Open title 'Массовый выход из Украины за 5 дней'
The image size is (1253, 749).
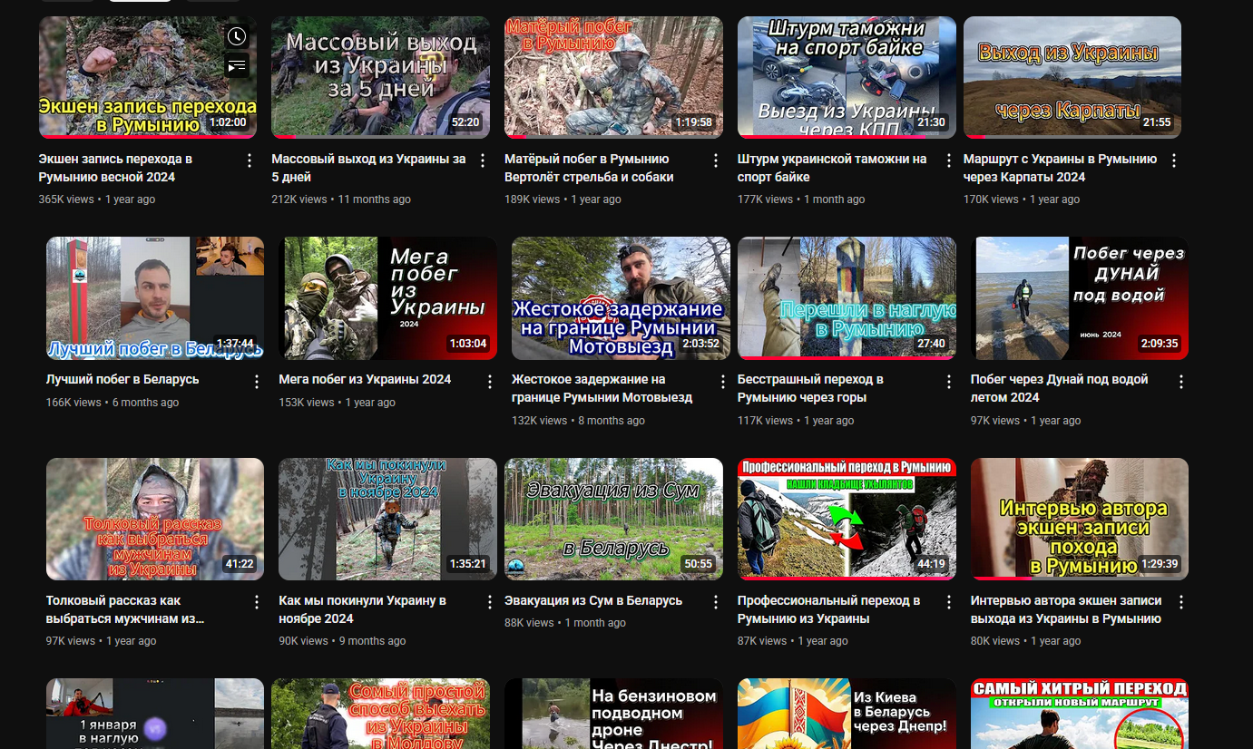[x=368, y=168]
